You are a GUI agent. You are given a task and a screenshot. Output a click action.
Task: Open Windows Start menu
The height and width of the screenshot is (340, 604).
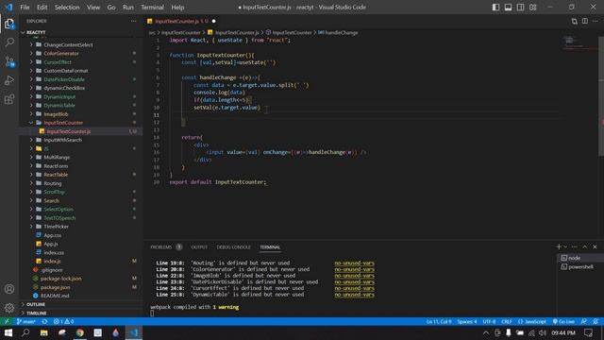tap(8, 332)
